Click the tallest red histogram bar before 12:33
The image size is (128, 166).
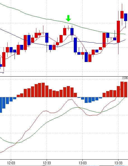pyautogui.click(x=43, y=90)
